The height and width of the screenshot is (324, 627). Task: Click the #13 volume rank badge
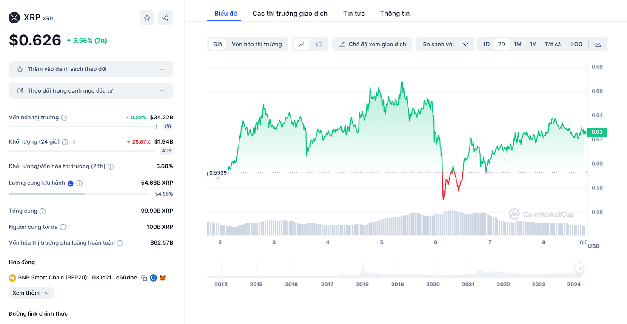point(167,151)
